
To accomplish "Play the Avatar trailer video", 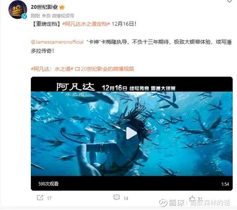I will [131, 133].
